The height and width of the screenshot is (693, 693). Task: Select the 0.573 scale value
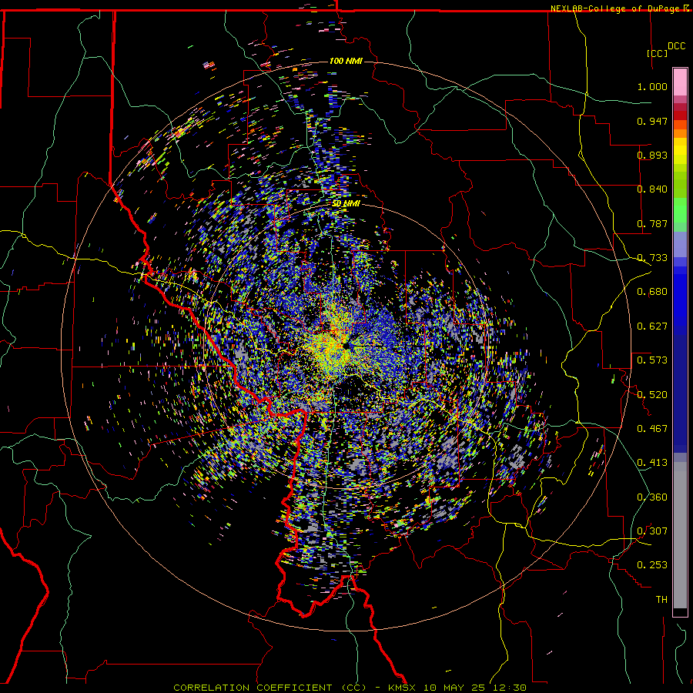(652, 360)
